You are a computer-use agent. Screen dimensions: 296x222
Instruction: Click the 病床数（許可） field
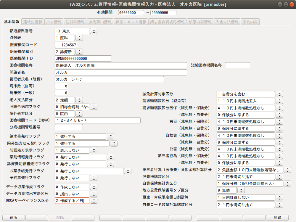62,86
